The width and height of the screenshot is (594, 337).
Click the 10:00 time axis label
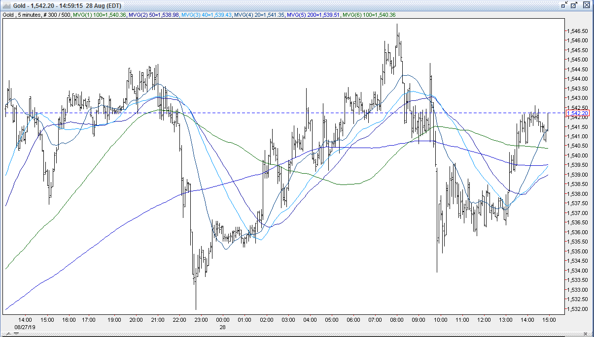[x=440, y=320]
